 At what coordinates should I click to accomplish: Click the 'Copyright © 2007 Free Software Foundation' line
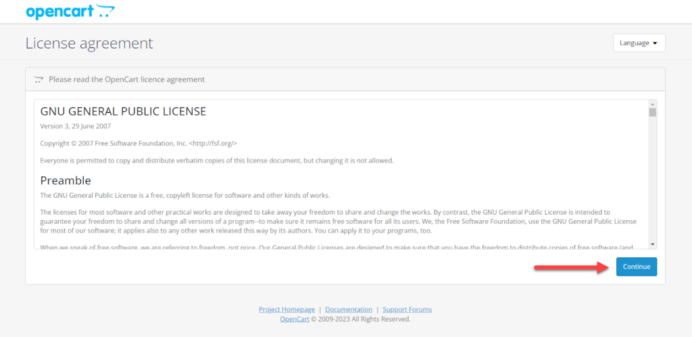[x=139, y=143]
